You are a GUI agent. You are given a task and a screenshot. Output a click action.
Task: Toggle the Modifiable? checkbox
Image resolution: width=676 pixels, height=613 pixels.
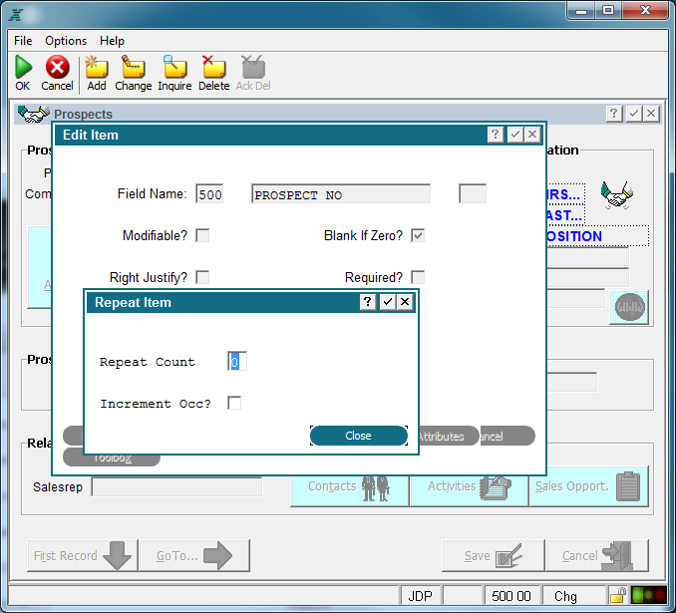click(202, 235)
